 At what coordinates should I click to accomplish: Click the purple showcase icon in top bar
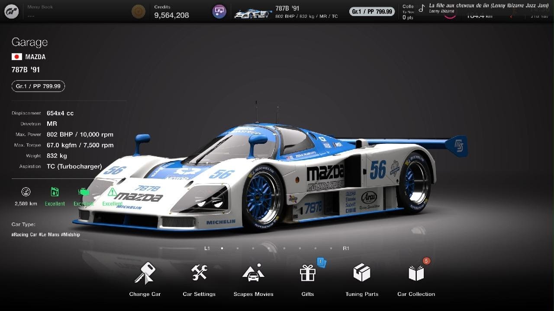click(x=219, y=11)
